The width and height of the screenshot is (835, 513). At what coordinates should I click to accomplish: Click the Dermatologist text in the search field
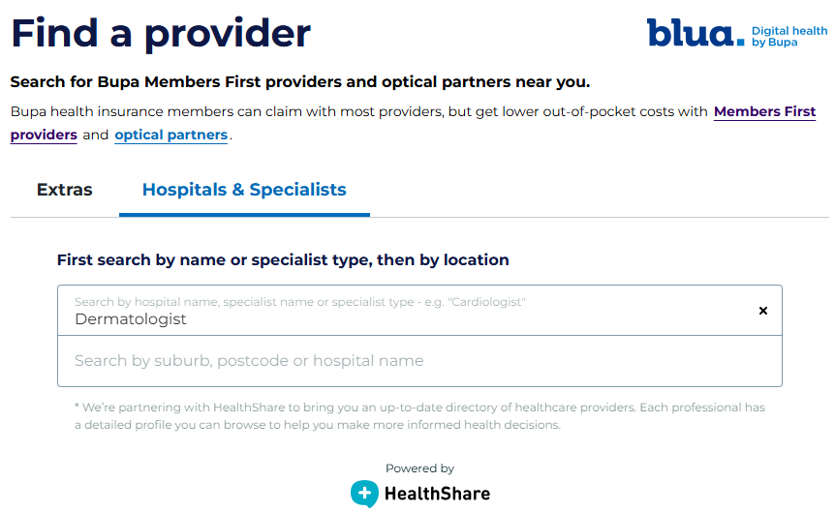click(131, 319)
